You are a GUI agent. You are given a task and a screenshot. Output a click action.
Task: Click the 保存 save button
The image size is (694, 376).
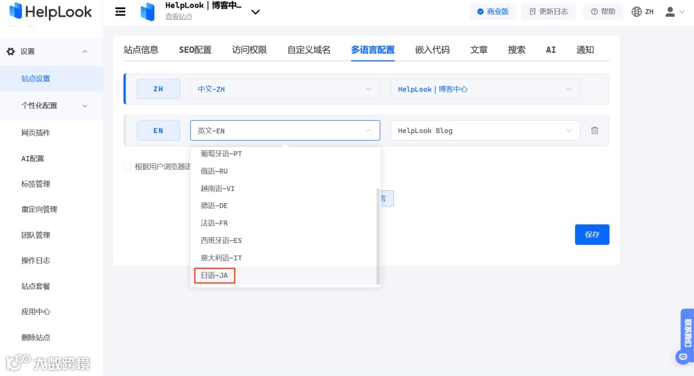coord(591,235)
